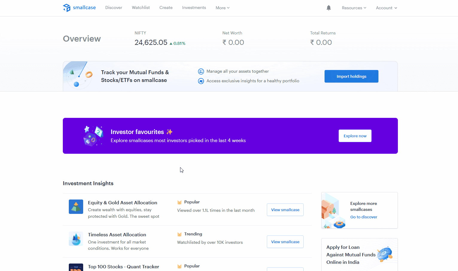View smallcase for Equity & Gold Asset Allocation
The height and width of the screenshot is (271, 458).
(285, 210)
